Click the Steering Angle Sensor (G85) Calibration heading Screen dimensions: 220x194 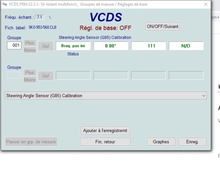pyautogui.click(x=95, y=38)
